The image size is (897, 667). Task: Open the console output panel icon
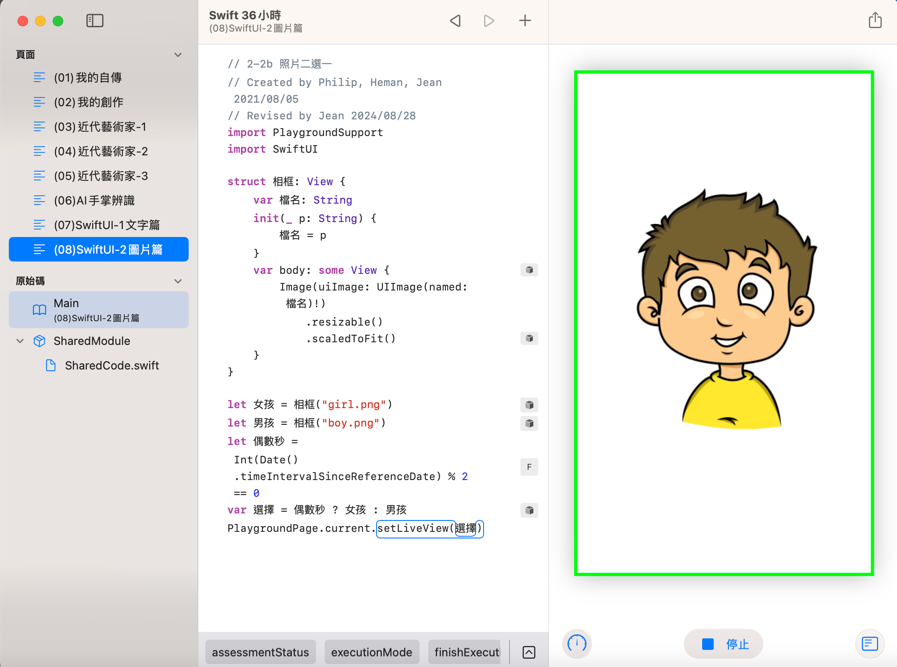(x=869, y=644)
